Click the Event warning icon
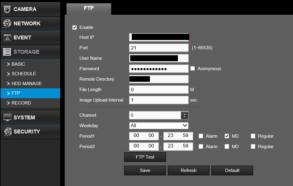293x186 pixels. [7, 38]
